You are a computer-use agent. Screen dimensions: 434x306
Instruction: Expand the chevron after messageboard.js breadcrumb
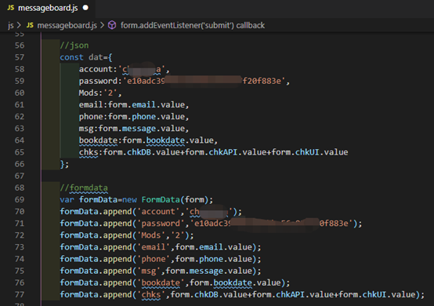[103, 25]
